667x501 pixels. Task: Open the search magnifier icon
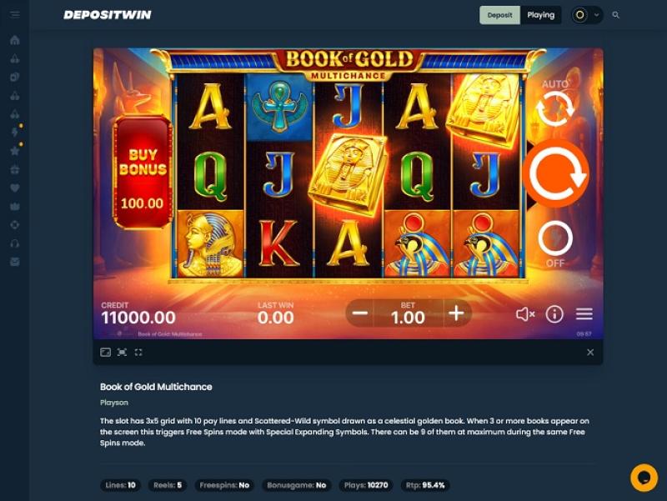pos(615,15)
